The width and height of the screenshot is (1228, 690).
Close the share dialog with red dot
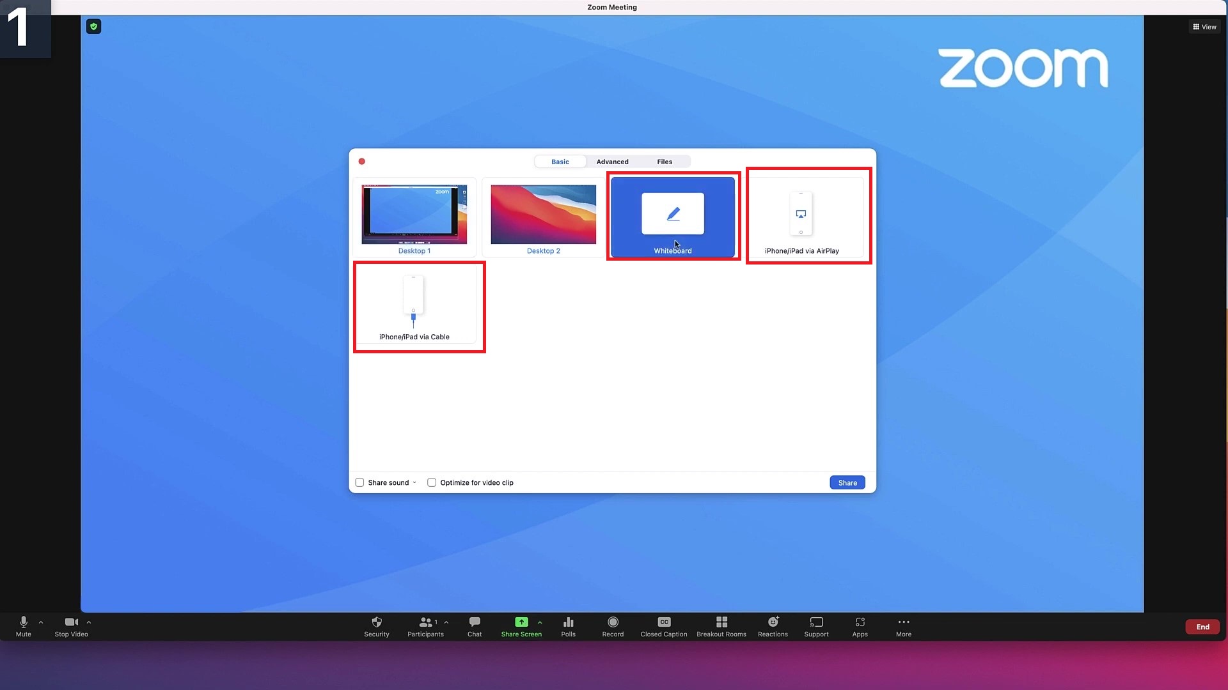pos(362,162)
